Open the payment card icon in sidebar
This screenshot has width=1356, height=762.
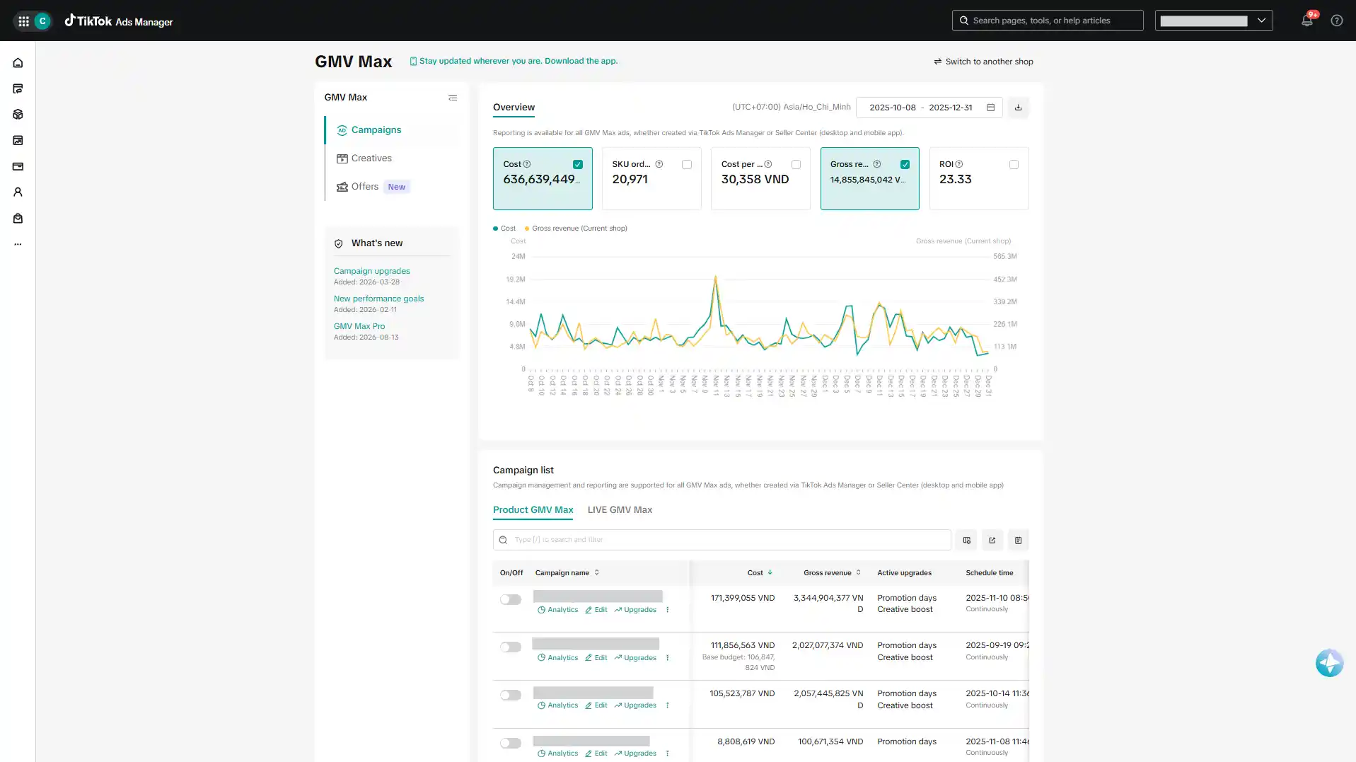(x=18, y=166)
